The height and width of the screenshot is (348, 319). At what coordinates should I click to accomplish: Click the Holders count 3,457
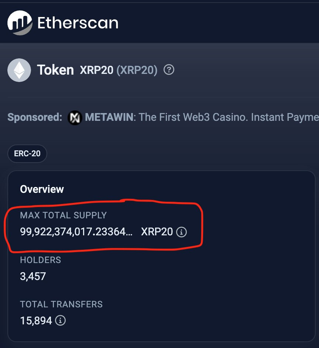[x=33, y=276]
